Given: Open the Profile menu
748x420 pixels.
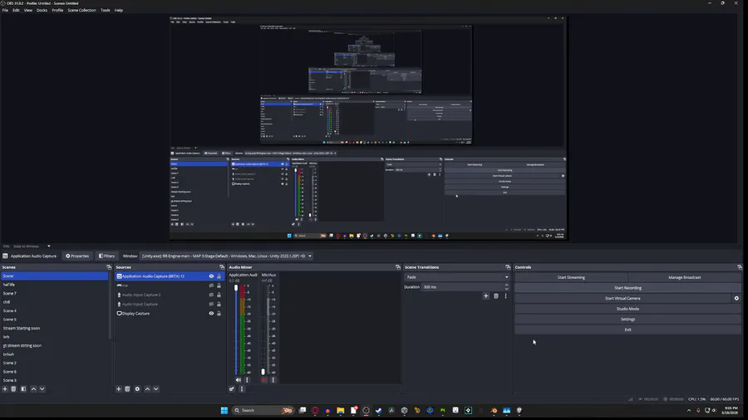Looking at the screenshot, I should pos(57,10).
